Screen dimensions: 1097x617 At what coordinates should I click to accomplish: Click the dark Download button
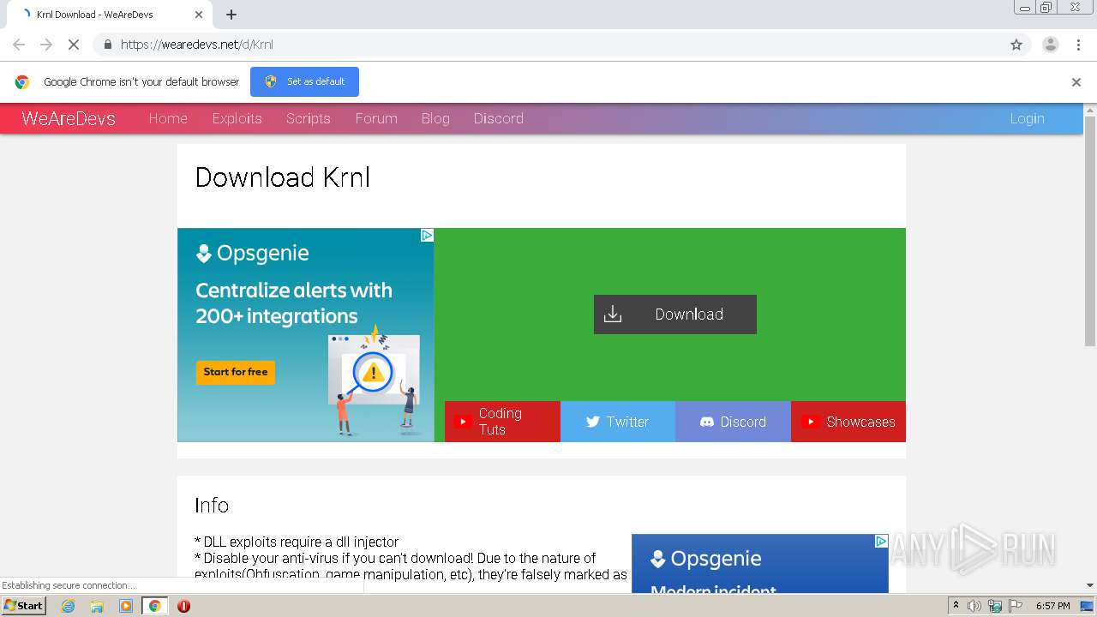[675, 314]
